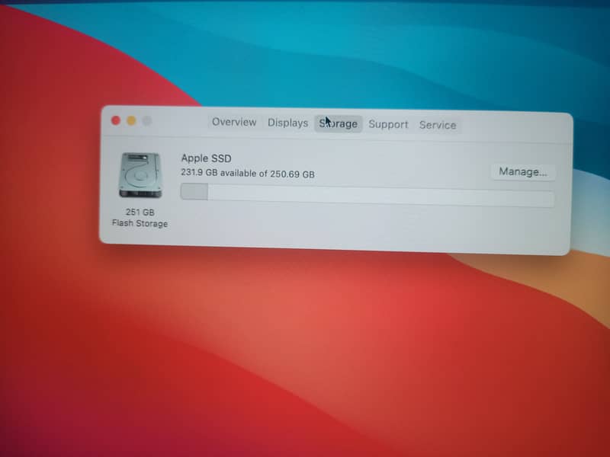The height and width of the screenshot is (457, 610).
Task: Click the 'Apple SSD' title text
Action: [206, 158]
